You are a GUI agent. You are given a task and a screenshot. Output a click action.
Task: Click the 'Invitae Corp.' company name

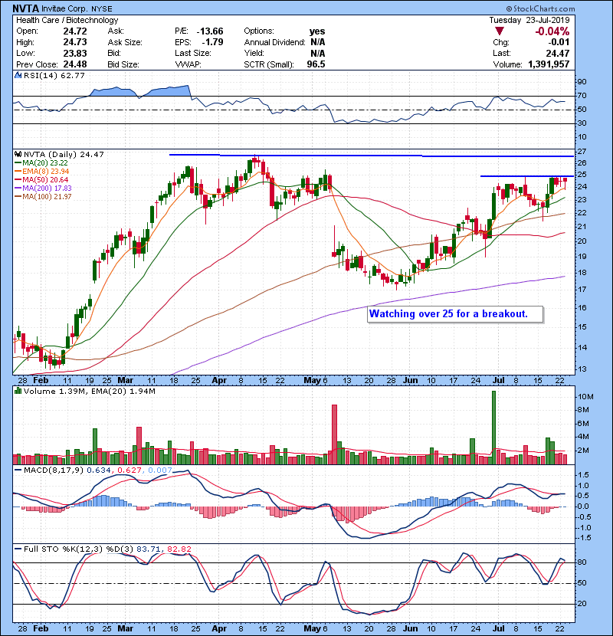[x=64, y=8]
